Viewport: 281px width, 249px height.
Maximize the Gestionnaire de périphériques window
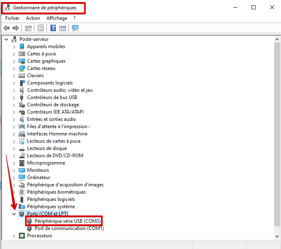[x=254, y=7]
